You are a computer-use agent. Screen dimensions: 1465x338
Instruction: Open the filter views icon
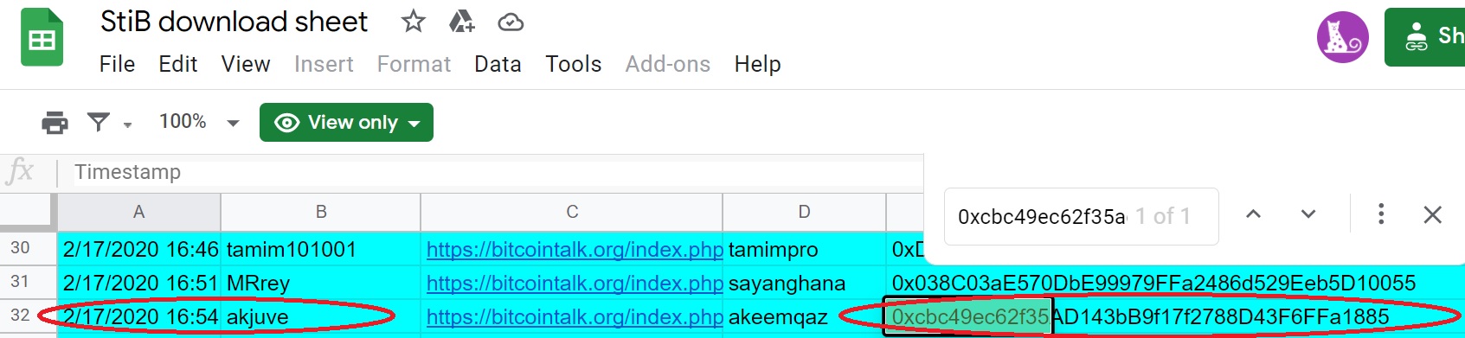coord(99,122)
